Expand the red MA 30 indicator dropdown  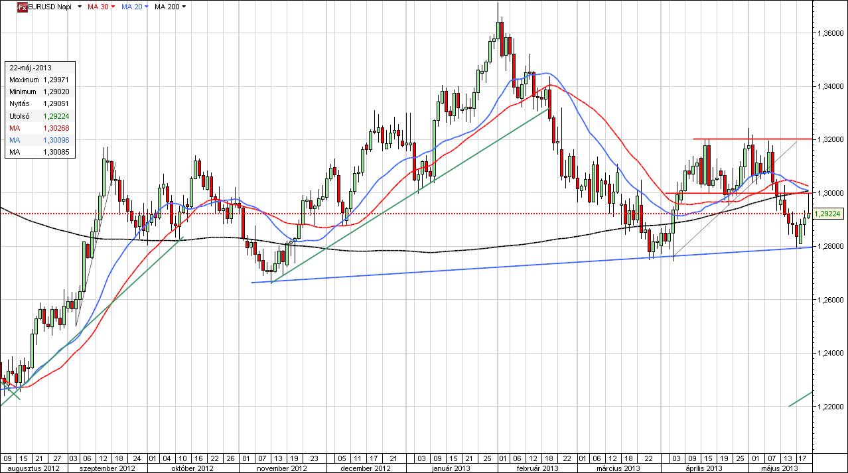click(x=113, y=7)
